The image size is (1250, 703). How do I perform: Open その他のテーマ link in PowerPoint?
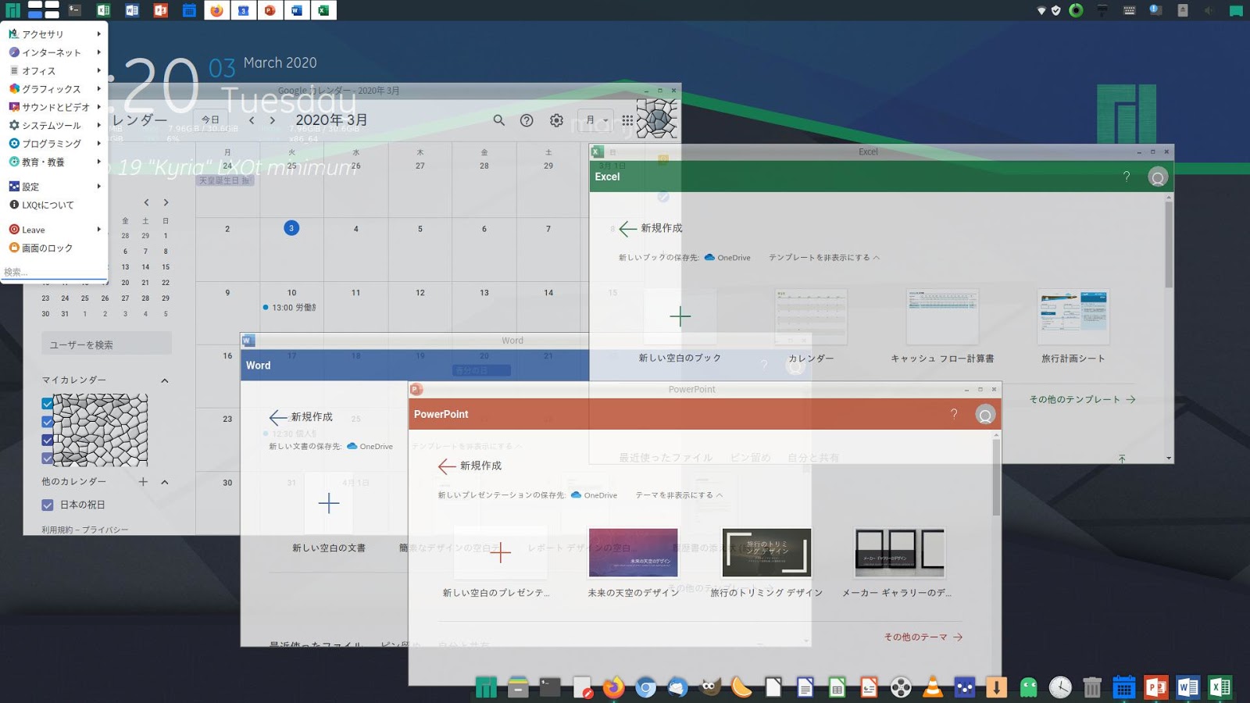(x=923, y=637)
